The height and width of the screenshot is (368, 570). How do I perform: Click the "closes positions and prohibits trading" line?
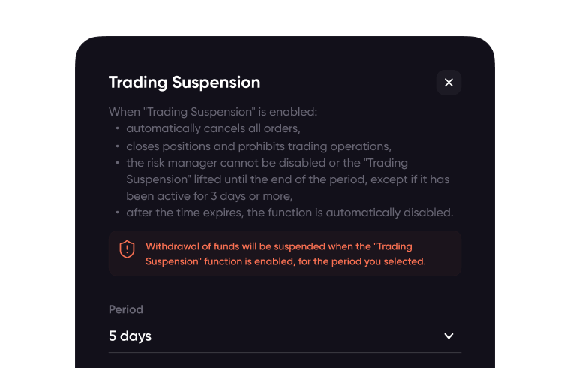pos(258,146)
